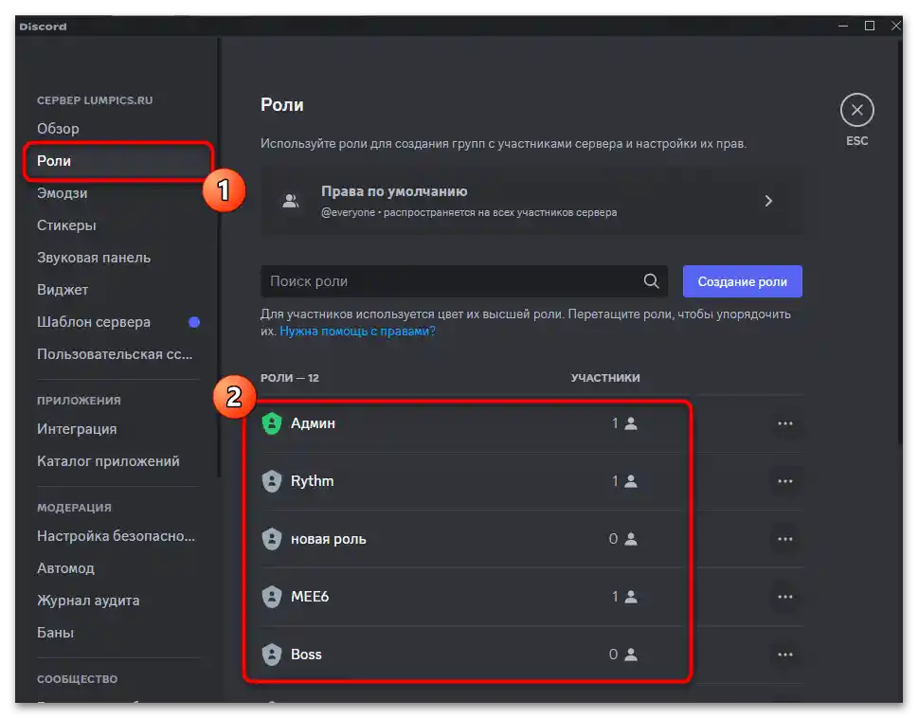Click the people icon for default permissions
Screen dimensions: 918x718
(291, 202)
